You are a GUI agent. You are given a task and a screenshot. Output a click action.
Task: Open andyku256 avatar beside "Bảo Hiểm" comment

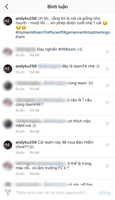click(x=8, y=145)
